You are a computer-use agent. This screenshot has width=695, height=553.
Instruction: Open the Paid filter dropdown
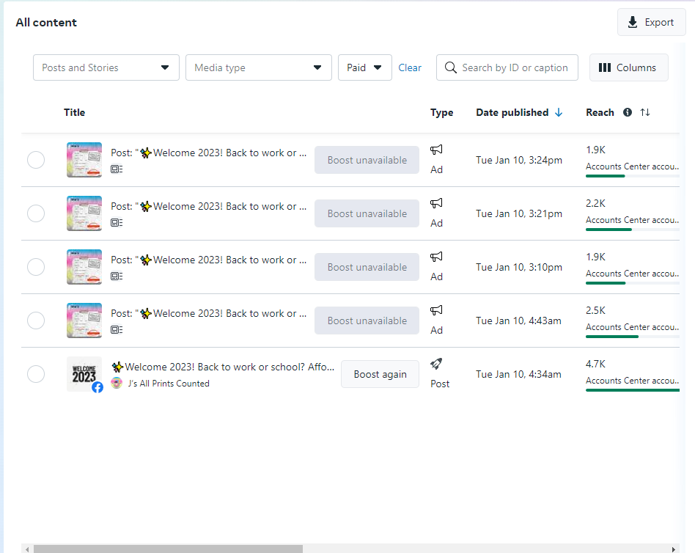[365, 67]
